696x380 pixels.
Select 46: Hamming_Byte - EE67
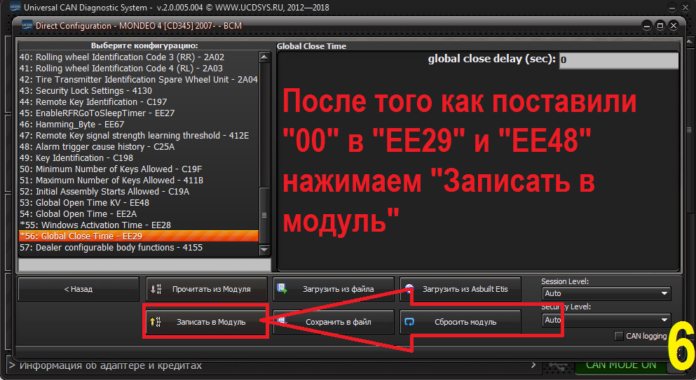pyautogui.click(x=139, y=124)
